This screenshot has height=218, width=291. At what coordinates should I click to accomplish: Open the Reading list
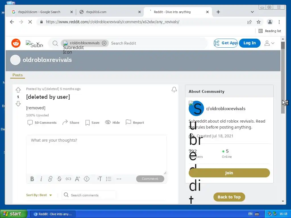(270, 31)
